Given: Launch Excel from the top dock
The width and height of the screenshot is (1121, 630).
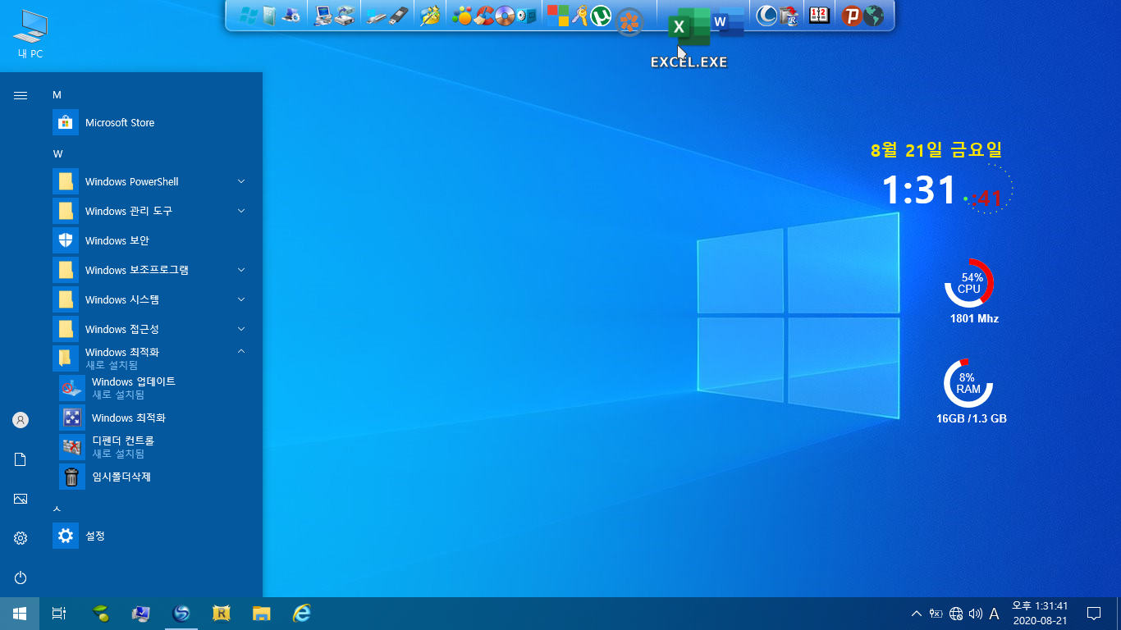Looking at the screenshot, I should 689,27.
